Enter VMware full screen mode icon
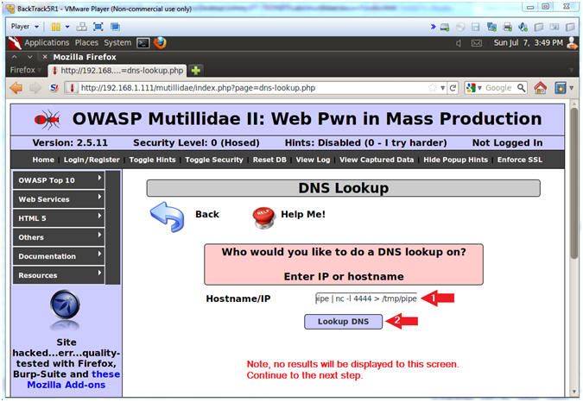Viewport: 583px width, 402px height. (98, 27)
